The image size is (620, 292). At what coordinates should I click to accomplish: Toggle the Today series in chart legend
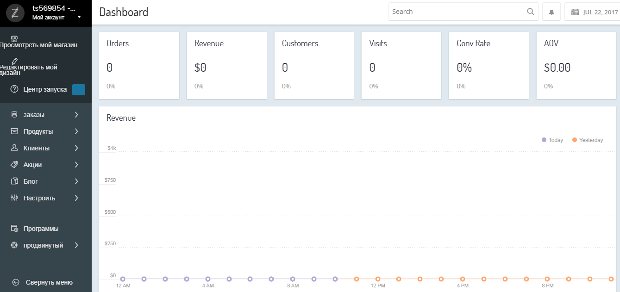[552, 140]
